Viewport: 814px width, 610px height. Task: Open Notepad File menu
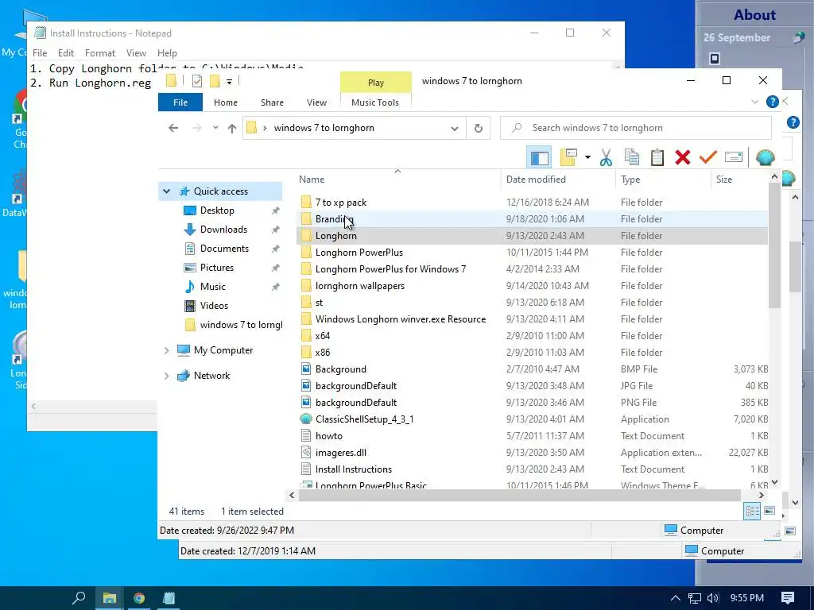coord(40,53)
